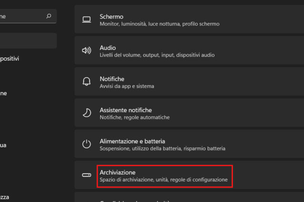Click the monitor icon beside Schermo
The height and width of the screenshot is (202, 304).
86,19
